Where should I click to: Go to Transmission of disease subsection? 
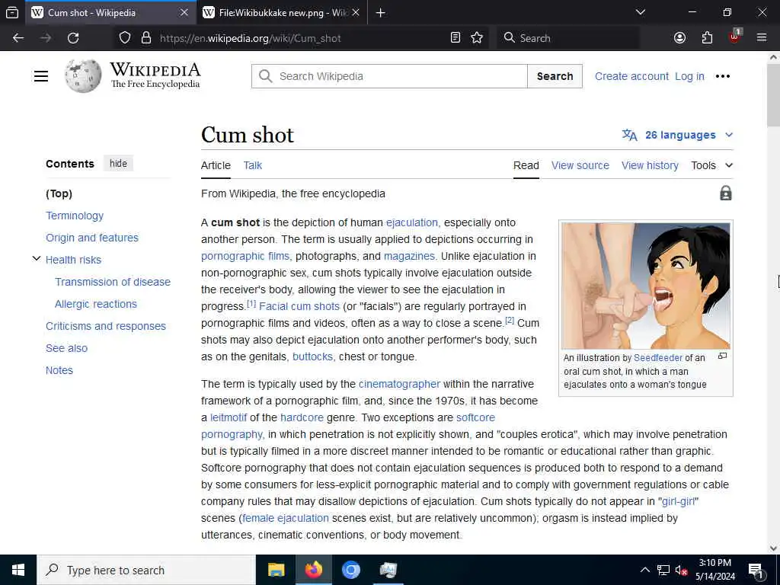pyautogui.click(x=113, y=282)
